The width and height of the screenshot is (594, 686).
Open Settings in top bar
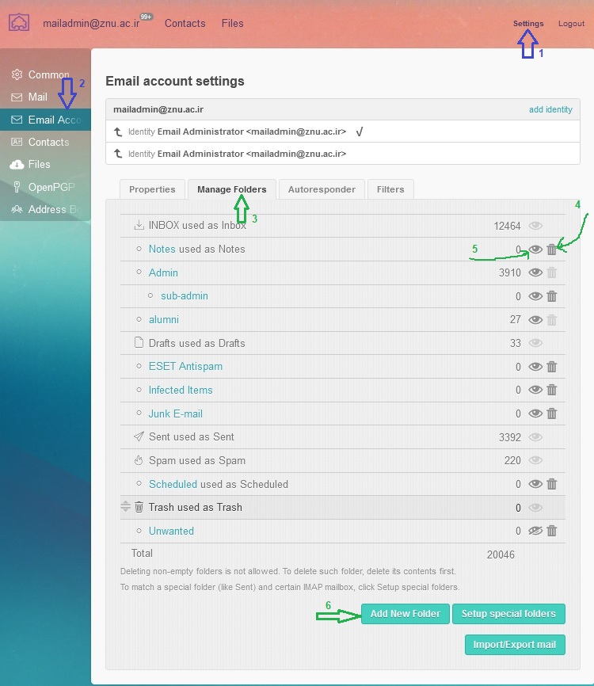click(528, 24)
